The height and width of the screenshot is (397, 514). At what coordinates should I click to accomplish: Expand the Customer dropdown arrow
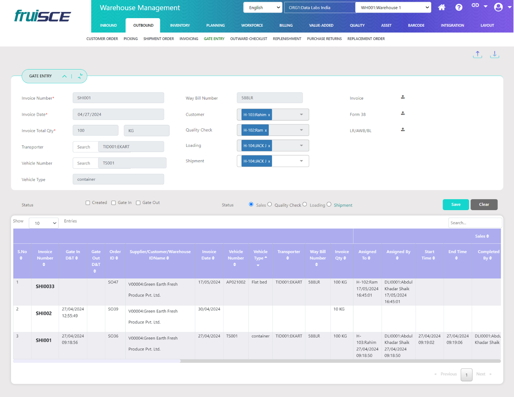301,115
